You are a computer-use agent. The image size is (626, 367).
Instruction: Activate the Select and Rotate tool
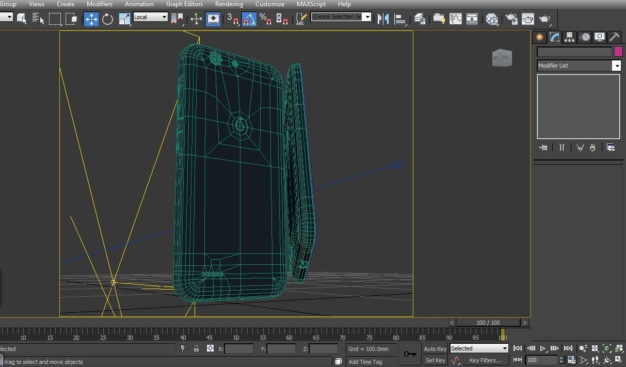pyautogui.click(x=107, y=19)
